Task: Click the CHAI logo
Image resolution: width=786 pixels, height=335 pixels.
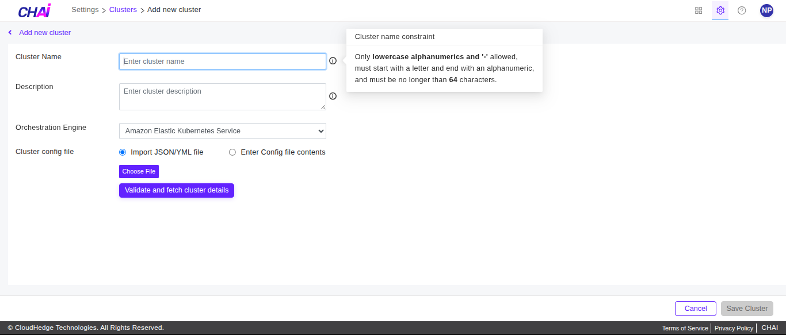Action: coord(34,10)
